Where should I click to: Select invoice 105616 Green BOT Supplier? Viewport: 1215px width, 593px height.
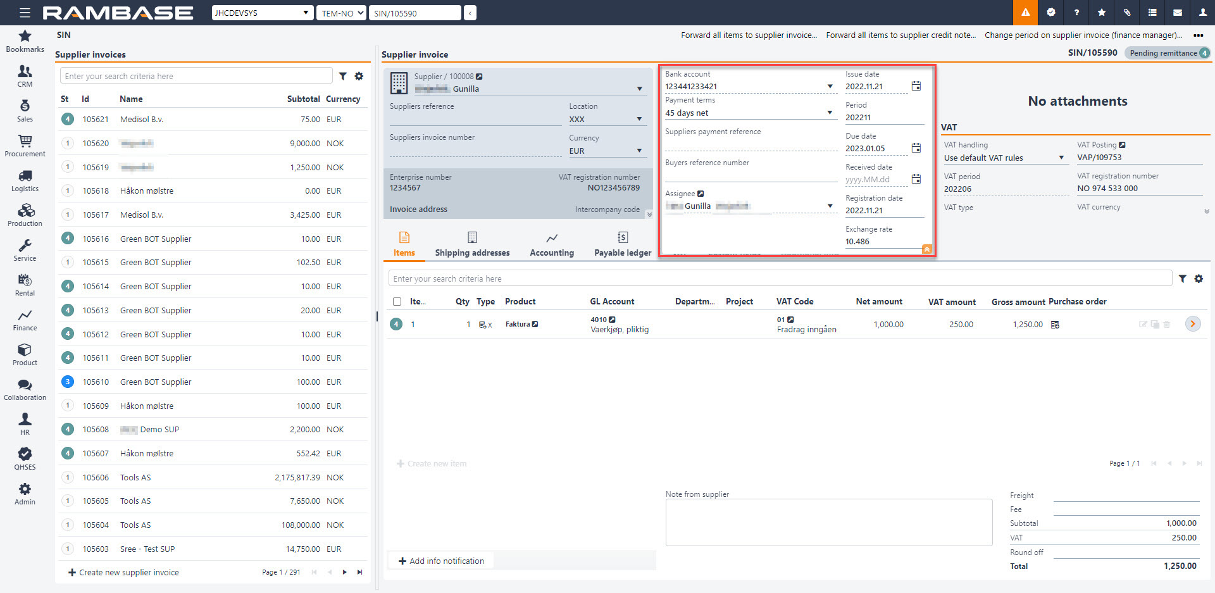click(156, 239)
